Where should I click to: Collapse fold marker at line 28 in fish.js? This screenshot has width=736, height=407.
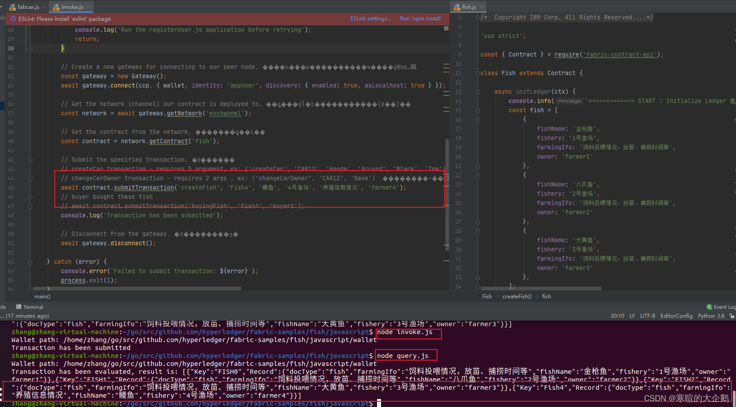[x=478, y=231]
